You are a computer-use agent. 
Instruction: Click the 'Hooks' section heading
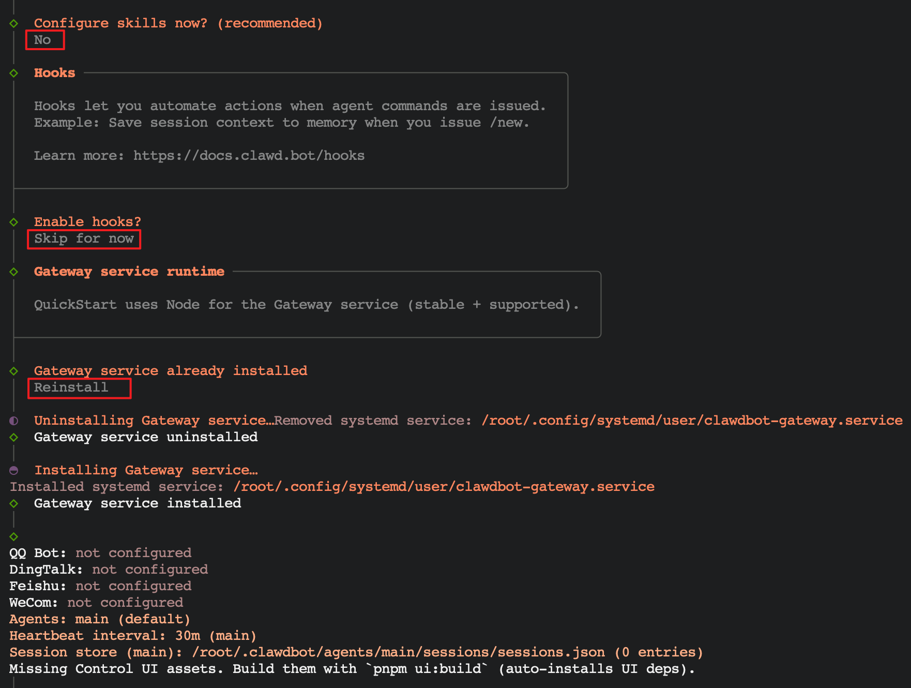click(54, 73)
